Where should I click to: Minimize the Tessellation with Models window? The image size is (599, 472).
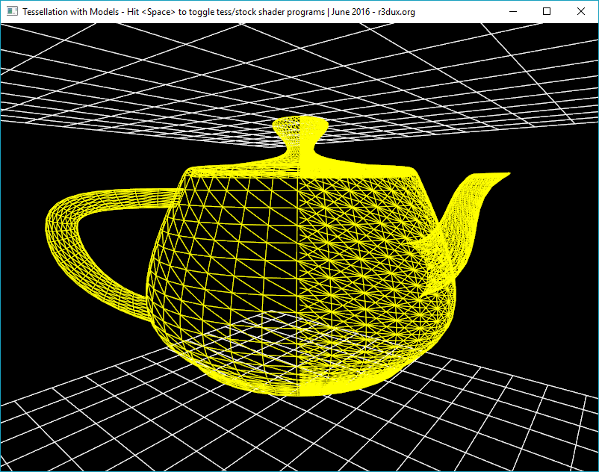[513, 11]
